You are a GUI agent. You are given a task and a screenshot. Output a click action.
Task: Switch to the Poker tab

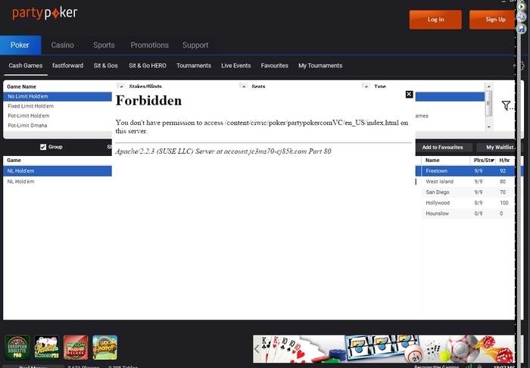20,45
